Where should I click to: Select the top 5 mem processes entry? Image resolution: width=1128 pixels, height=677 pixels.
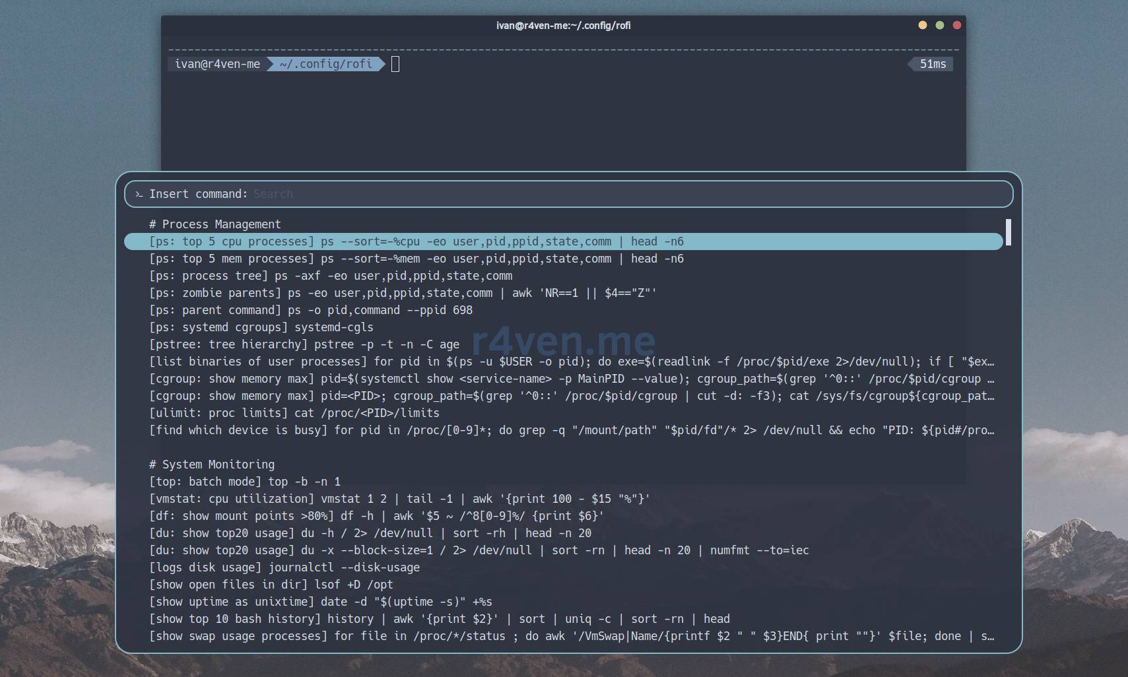[416, 259]
